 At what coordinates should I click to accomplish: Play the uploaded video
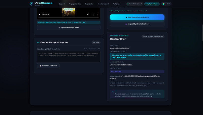click(x=40, y=14)
